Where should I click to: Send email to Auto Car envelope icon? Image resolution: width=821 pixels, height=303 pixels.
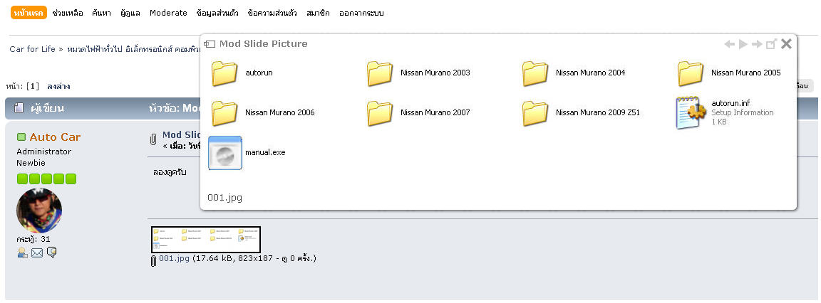(x=36, y=253)
